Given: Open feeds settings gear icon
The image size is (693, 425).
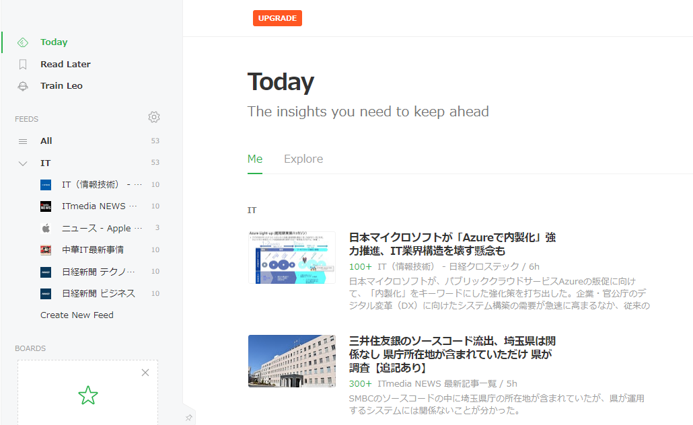Looking at the screenshot, I should point(154,117).
